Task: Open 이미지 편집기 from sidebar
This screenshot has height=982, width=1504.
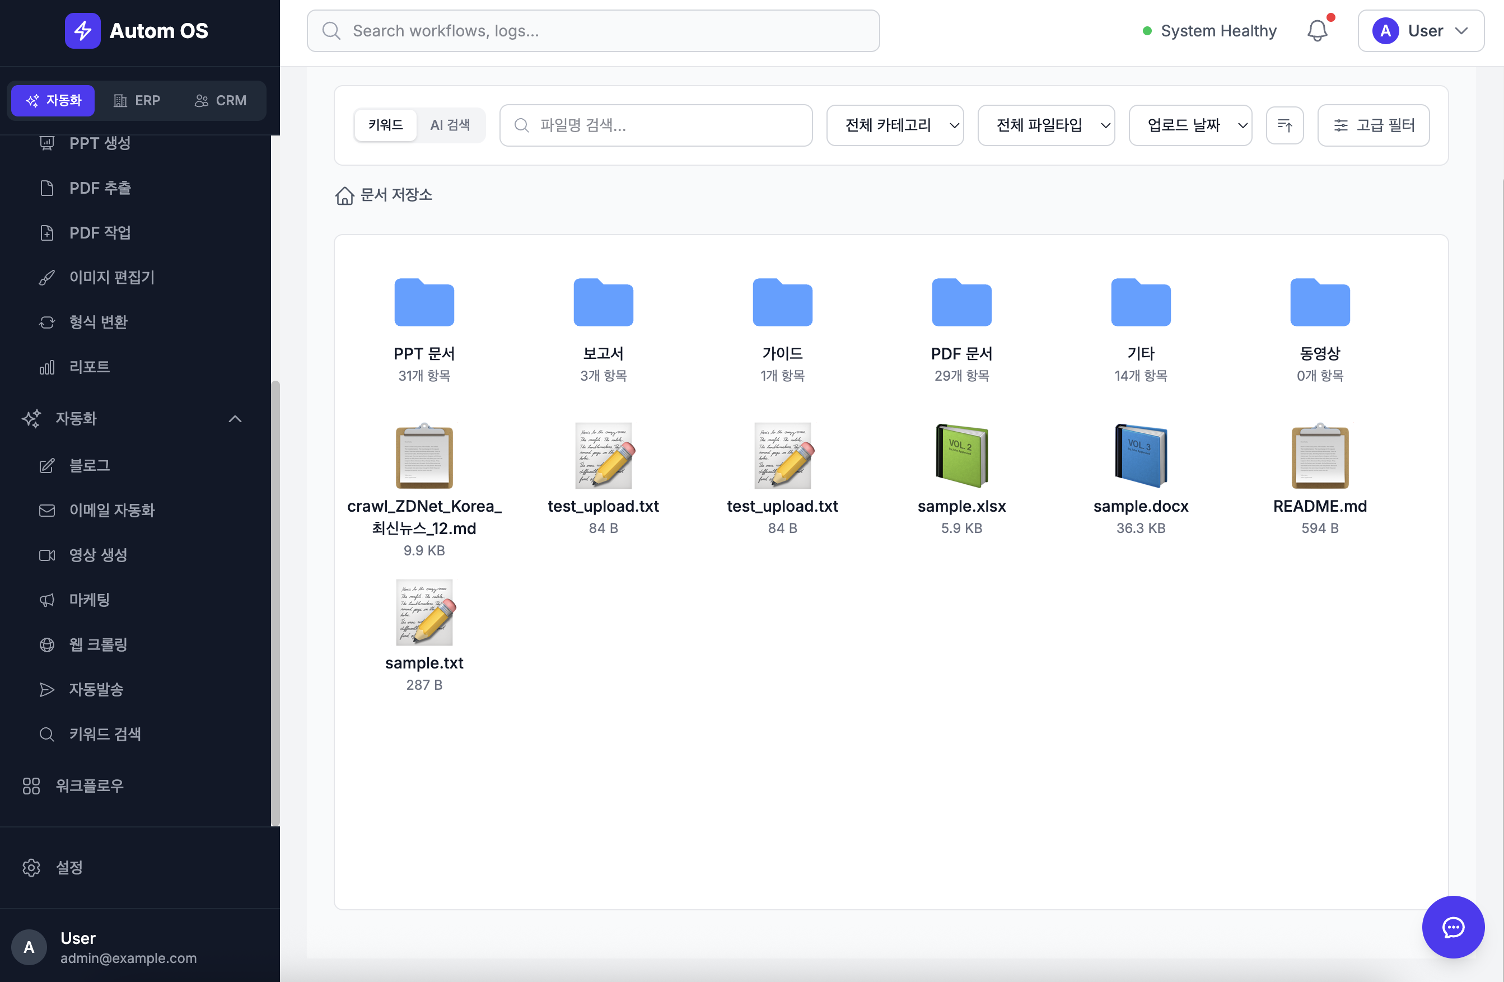Action: [112, 277]
